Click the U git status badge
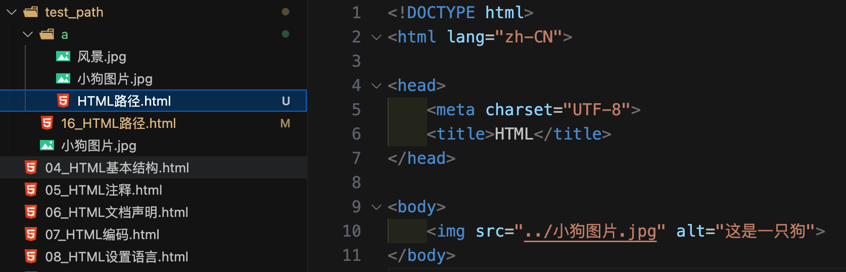Image resolution: width=846 pixels, height=272 pixels. (x=286, y=101)
